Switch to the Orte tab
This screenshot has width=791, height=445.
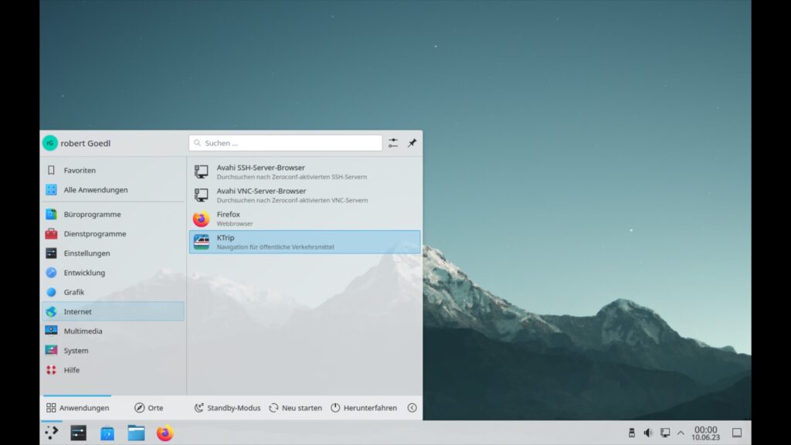click(x=149, y=408)
